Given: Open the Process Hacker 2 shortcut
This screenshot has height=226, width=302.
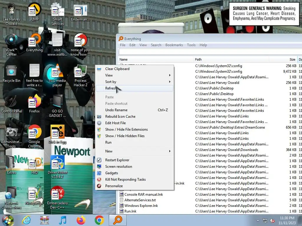Looking at the screenshot, I should point(80,75).
